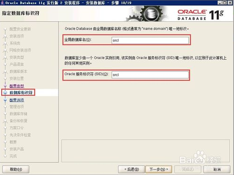Viewport: 234px width, 175px height.
Task: Click the 取消 button
Action: click(x=217, y=169)
